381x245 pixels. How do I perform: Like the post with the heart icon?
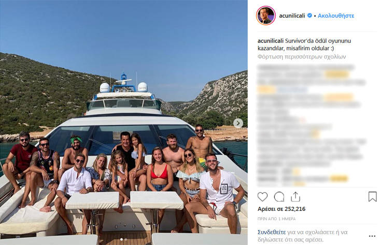pos(262,197)
